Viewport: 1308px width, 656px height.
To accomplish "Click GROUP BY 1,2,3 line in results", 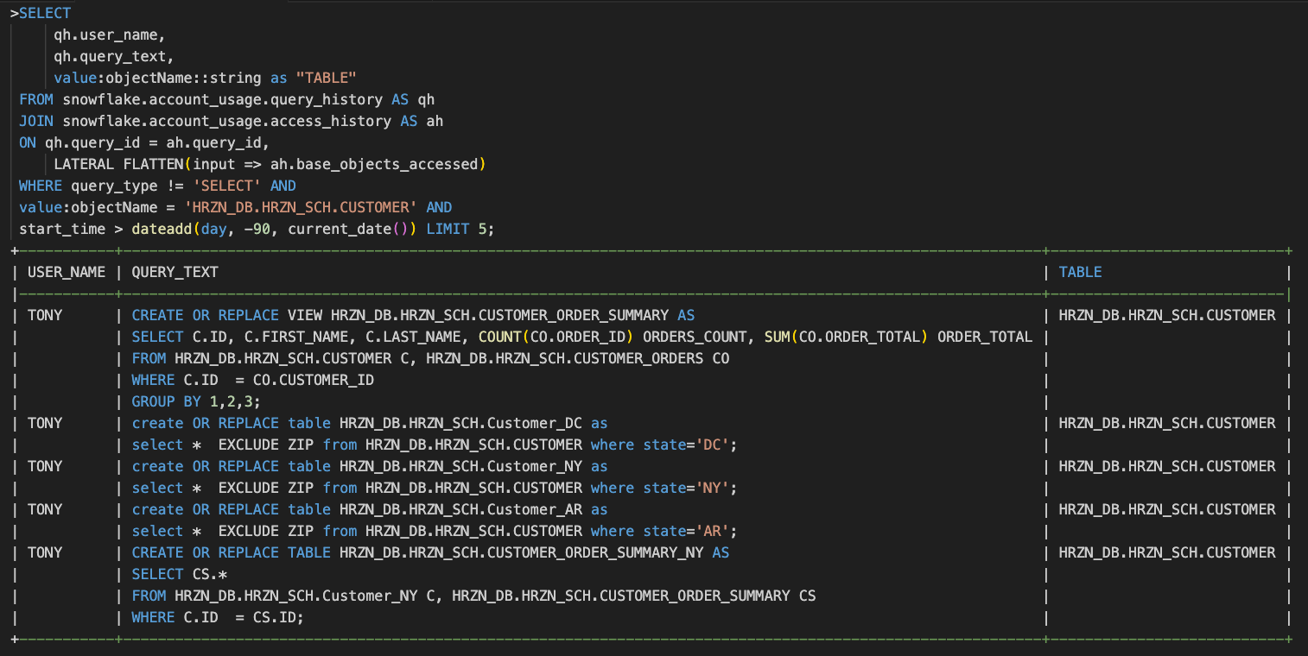I will (x=196, y=401).
